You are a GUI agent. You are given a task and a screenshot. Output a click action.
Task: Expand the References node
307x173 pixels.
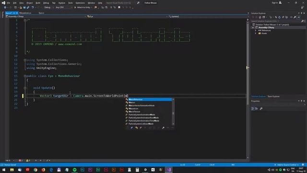pyautogui.click(x=256, y=30)
